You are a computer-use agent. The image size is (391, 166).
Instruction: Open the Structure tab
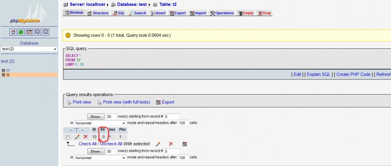point(98,13)
